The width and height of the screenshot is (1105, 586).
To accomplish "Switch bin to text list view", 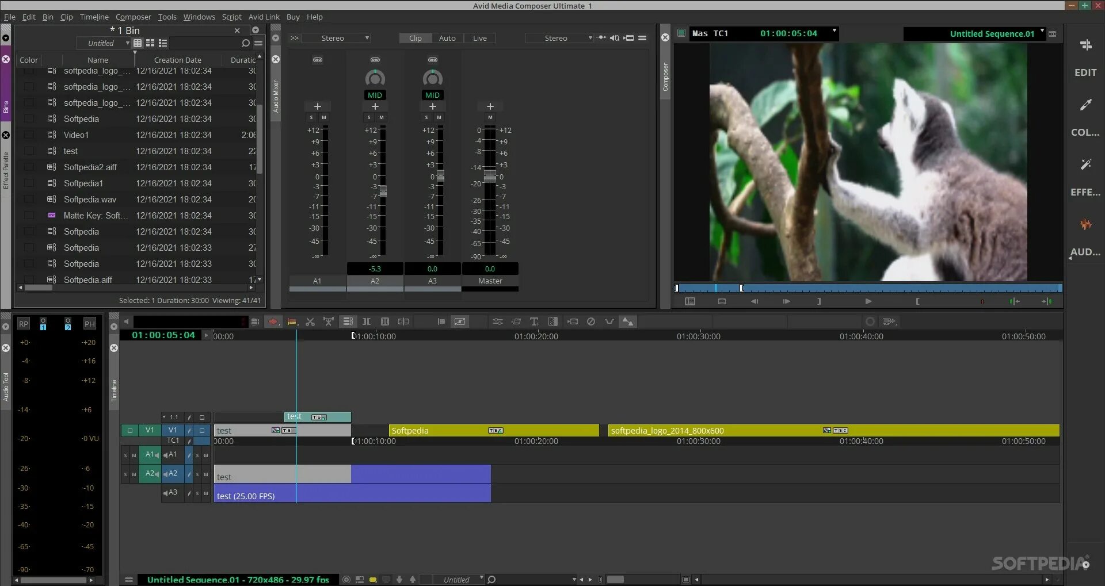I will 138,43.
